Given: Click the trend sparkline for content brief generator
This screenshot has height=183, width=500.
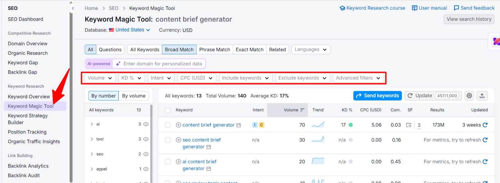Looking at the screenshot, I should pyautogui.click(x=318, y=125).
